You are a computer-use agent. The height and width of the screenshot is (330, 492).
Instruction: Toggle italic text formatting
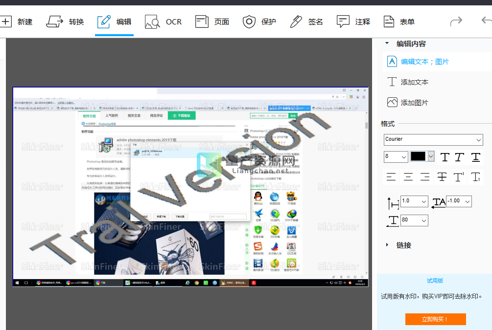tap(460, 157)
